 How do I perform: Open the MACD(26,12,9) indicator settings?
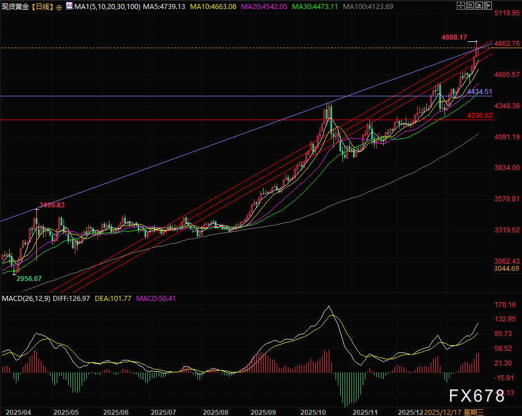click(26, 298)
